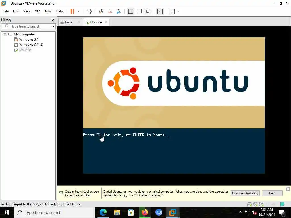Click the VMware Workstation title bar logo
Image resolution: width=291 pixels, height=218 pixels.
(3, 3)
